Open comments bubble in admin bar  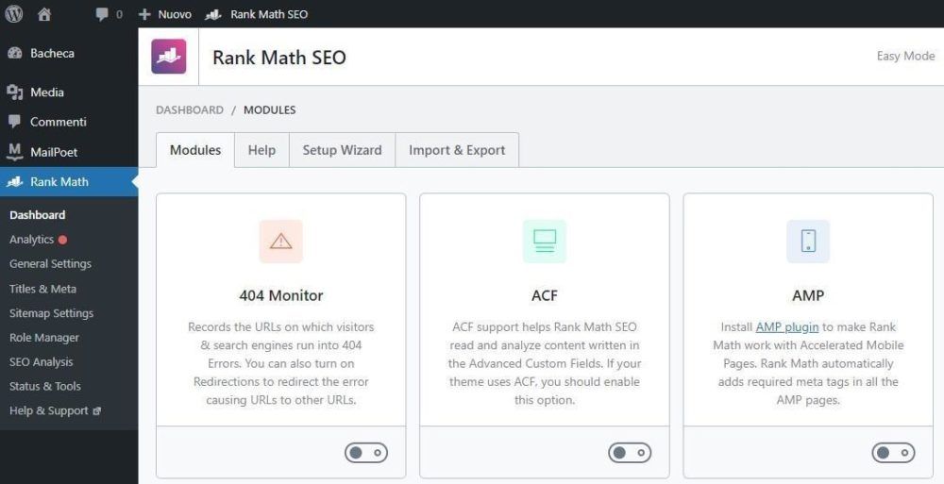coord(102,14)
